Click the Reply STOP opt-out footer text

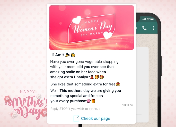(75, 109)
